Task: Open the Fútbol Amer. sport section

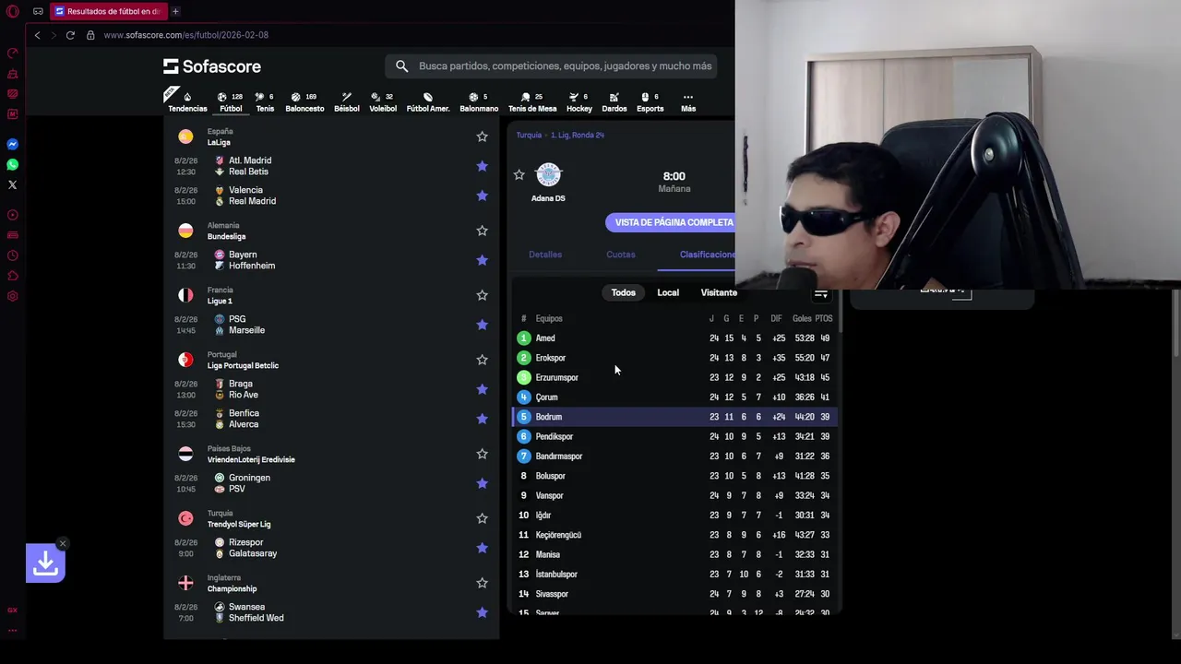Action: click(428, 102)
